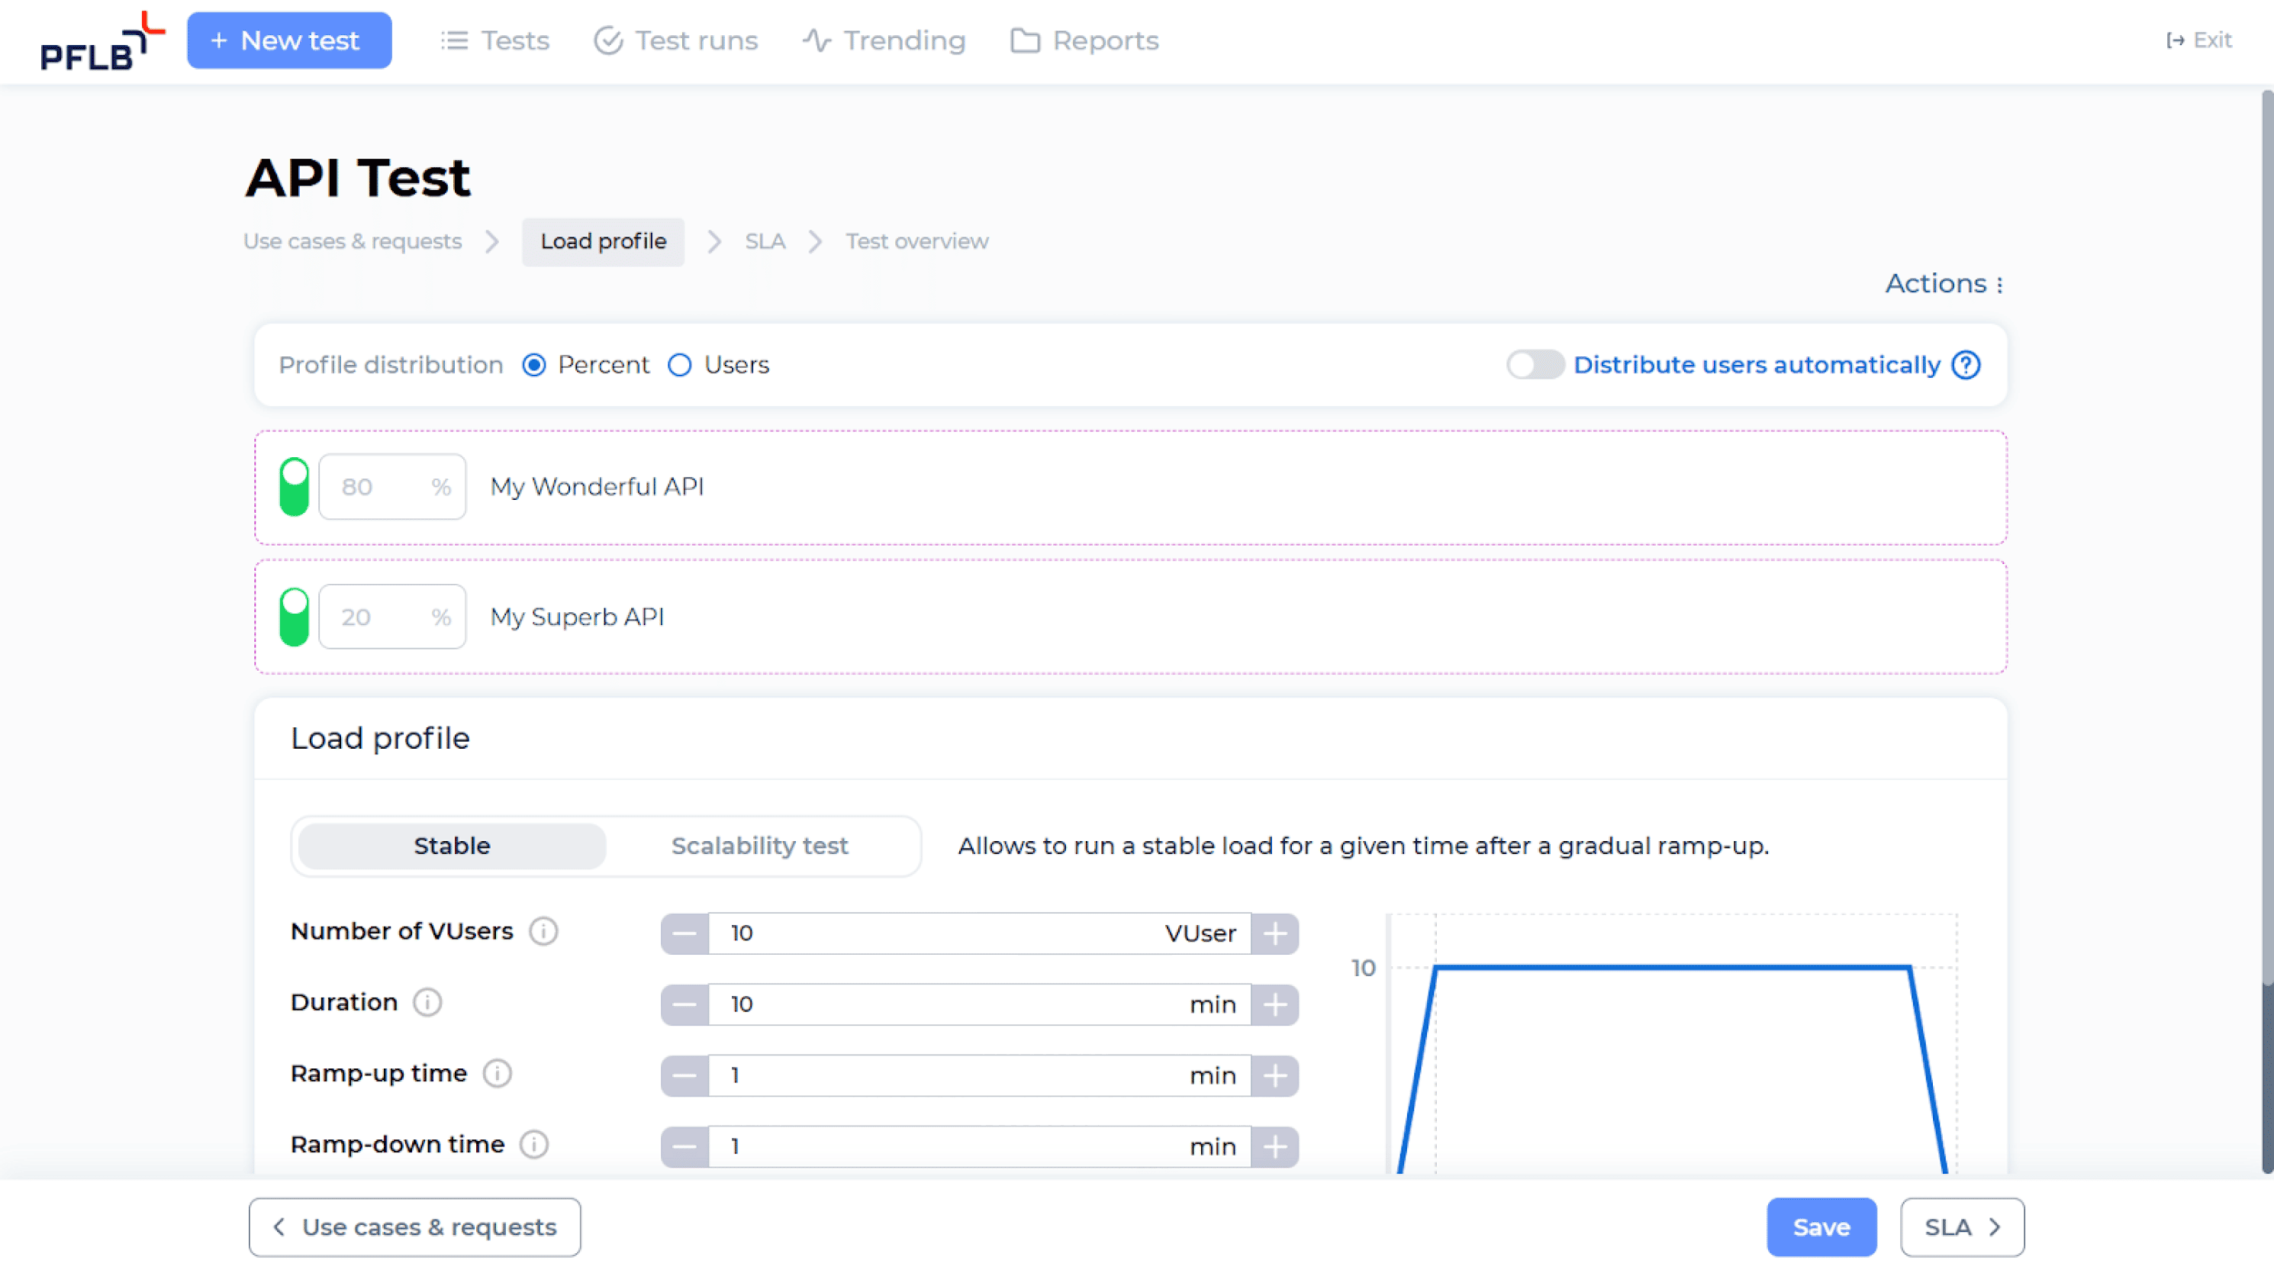Click the New test button
Screen dimensions: 2274x1270
pyautogui.click(x=288, y=39)
